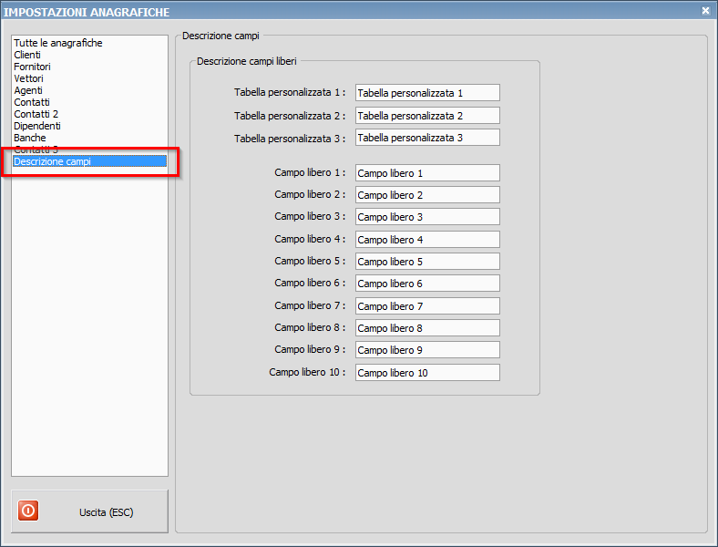The width and height of the screenshot is (718, 547).
Task: Click the Campo libero 2 input field
Action: point(427,195)
